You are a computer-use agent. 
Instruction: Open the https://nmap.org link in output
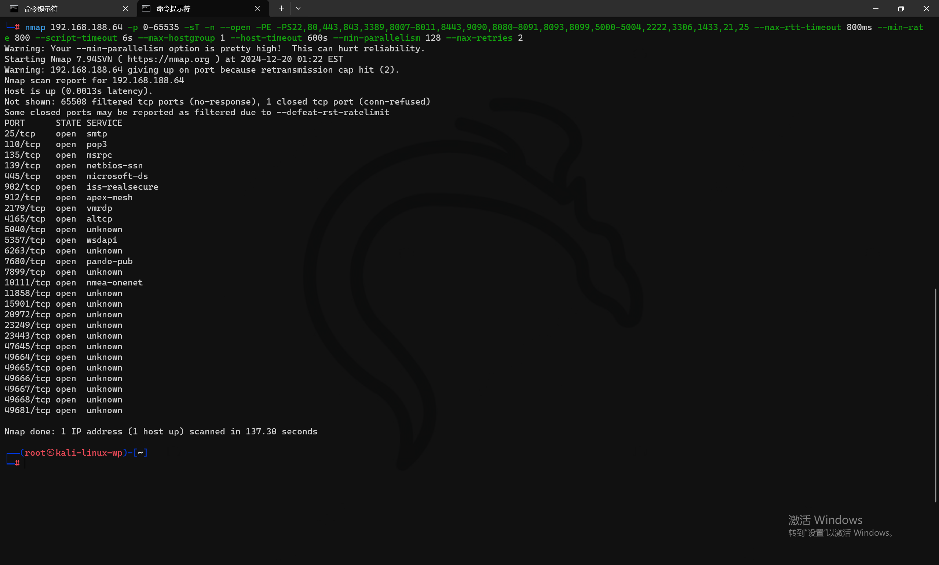click(169, 59)
